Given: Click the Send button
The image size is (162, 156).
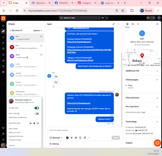Looking at the screenshot, I should [x=116, y=138].
